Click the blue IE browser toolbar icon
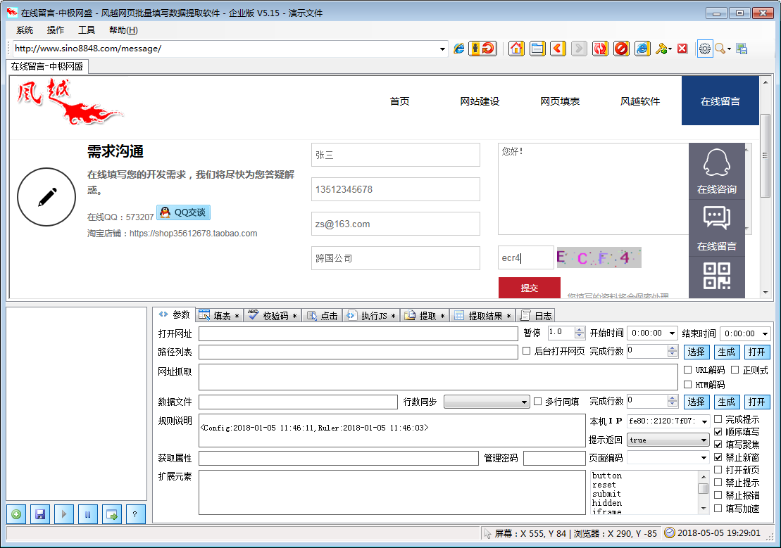Screen dimensions: 781x548 tap(642, 49)
